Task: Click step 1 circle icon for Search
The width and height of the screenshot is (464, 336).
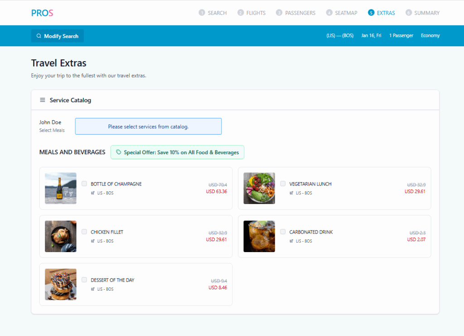Action: tap(202, 13)
